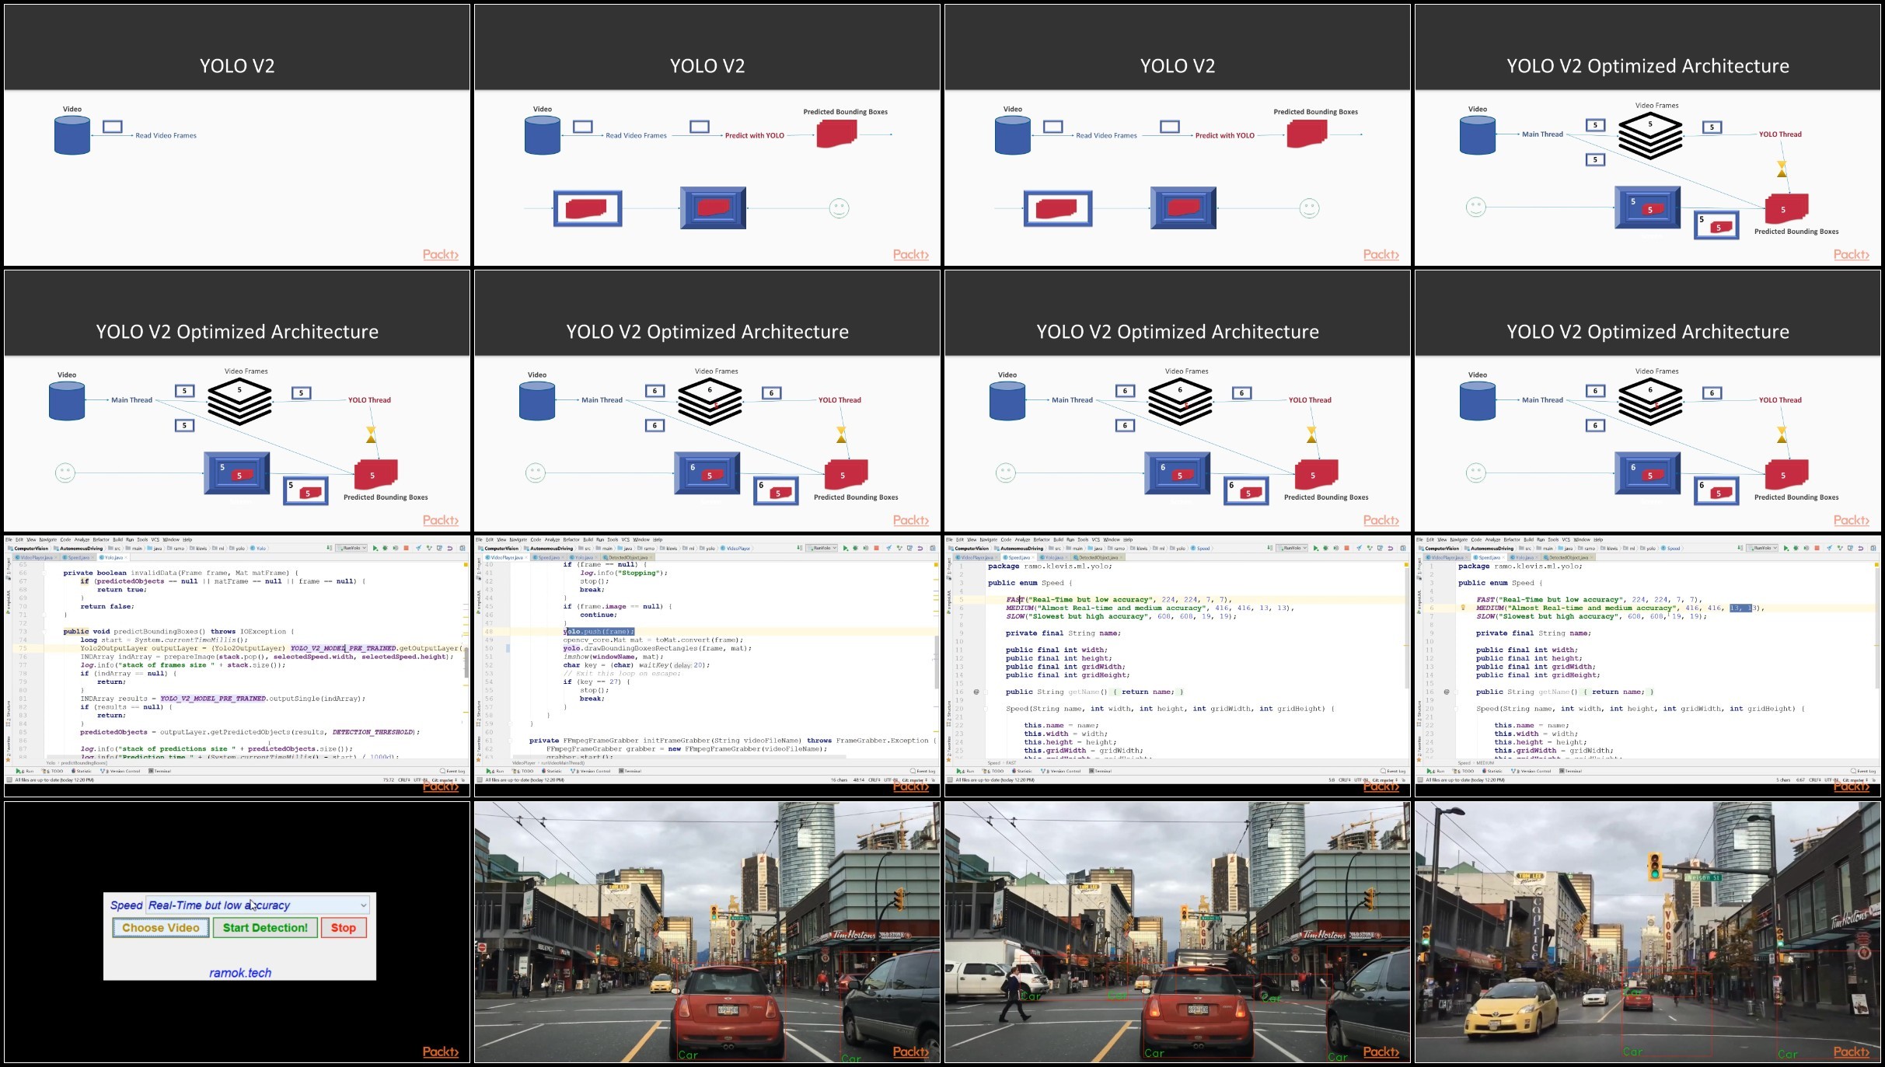
Task: Click the Start Detection! button
Action: point(265,928)
